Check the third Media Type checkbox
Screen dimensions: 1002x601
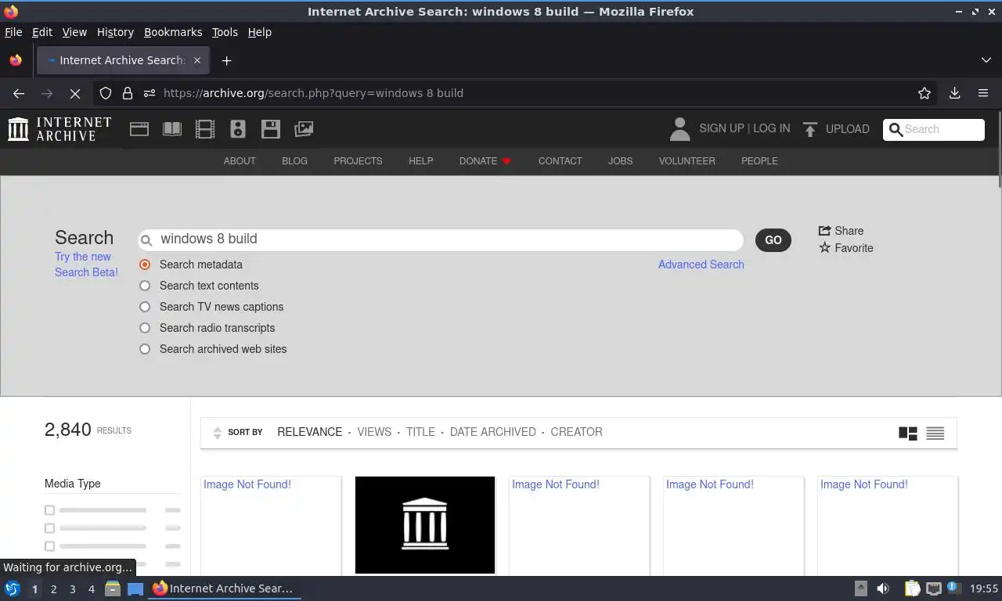click(x=49, y=546)
